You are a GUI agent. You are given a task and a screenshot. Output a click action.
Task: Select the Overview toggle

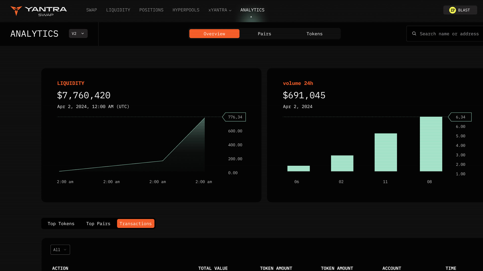click(x=214, y=34)
